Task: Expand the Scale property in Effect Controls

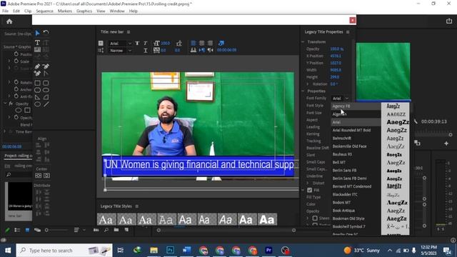Action: tap(9, 61)
